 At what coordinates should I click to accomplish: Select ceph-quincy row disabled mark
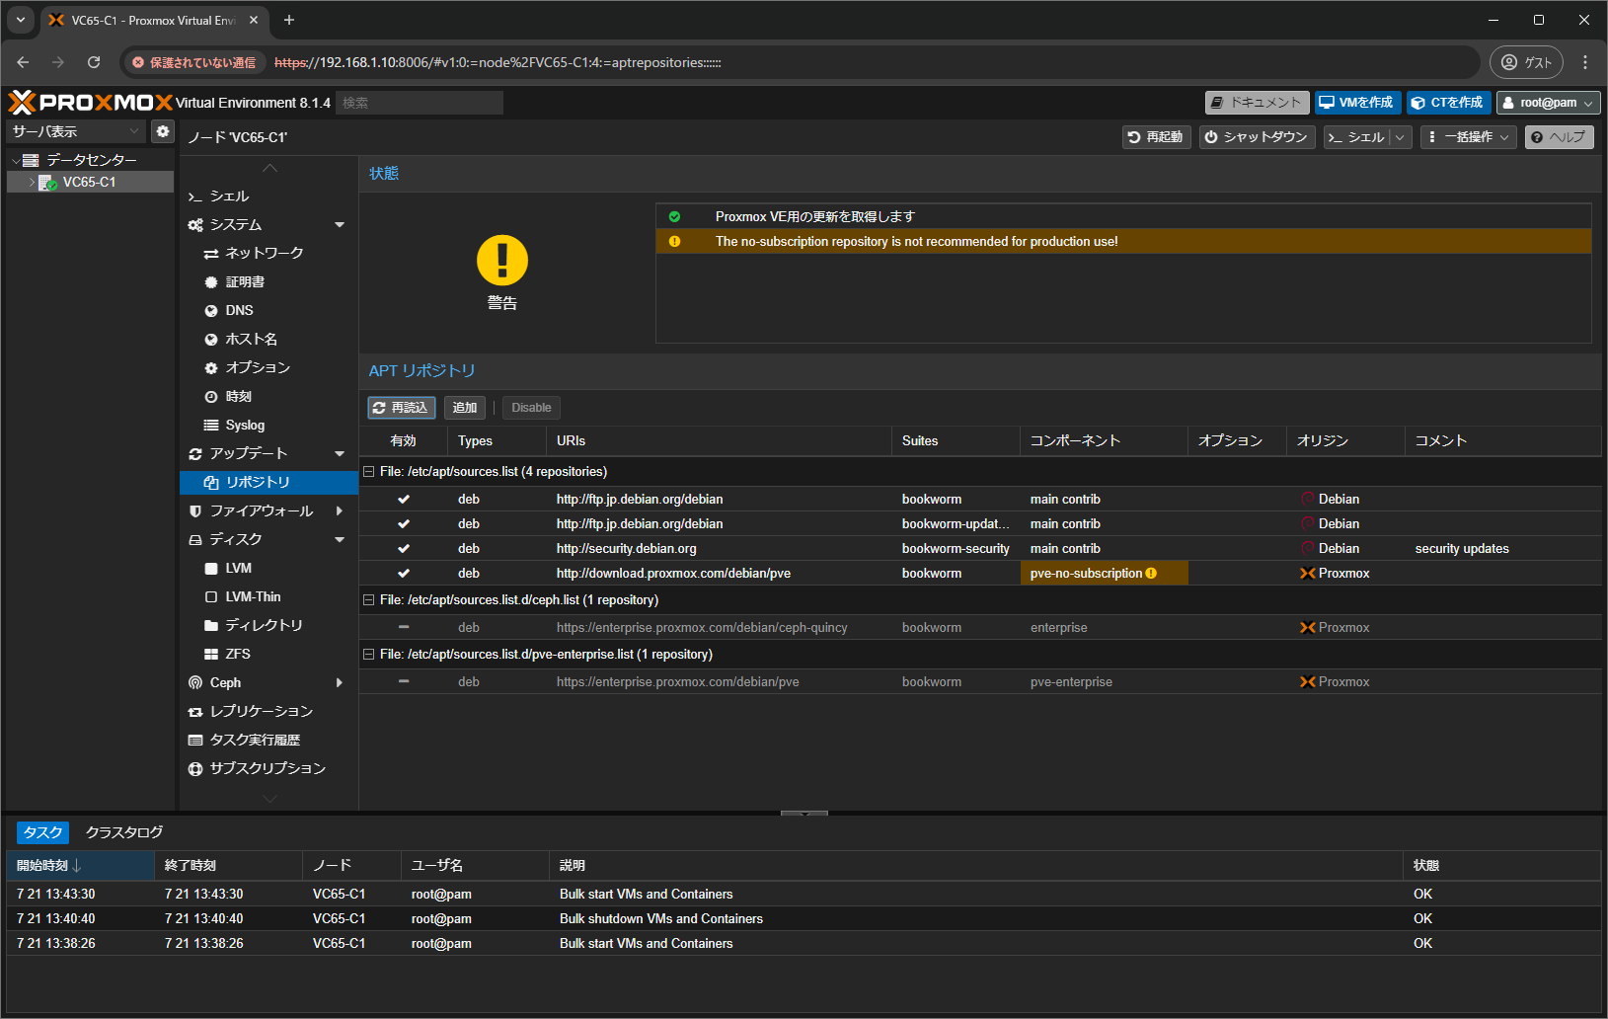(404, 628)
